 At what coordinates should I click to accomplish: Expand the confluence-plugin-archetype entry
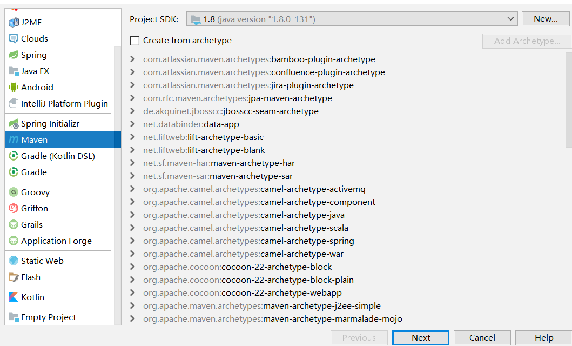tap(133, 72)
